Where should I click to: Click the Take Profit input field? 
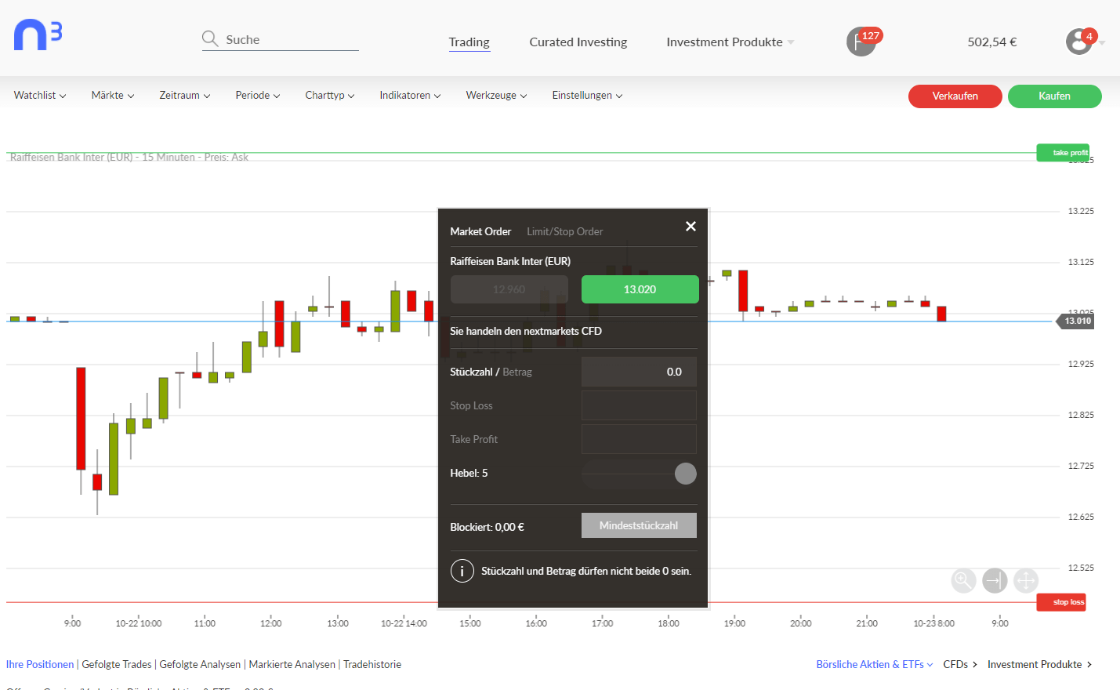[x=639, y=439]
